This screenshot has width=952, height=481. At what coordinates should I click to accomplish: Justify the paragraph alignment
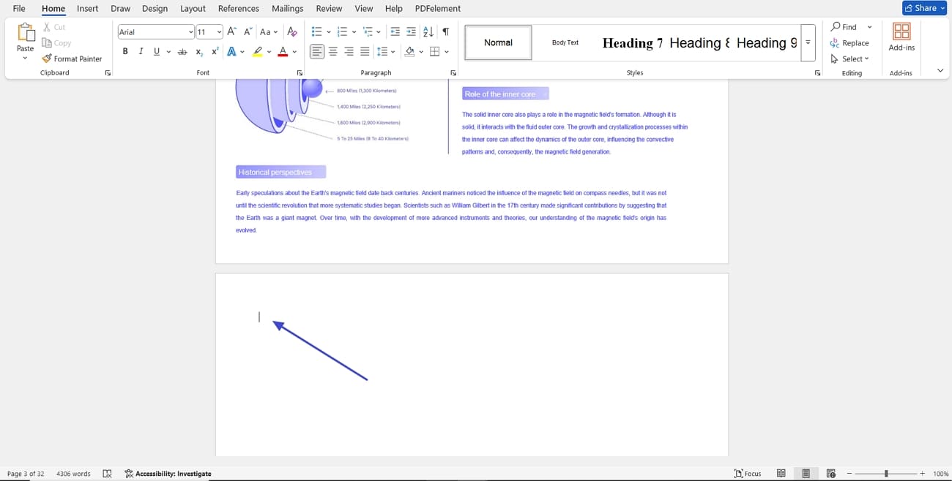[364, 51]
